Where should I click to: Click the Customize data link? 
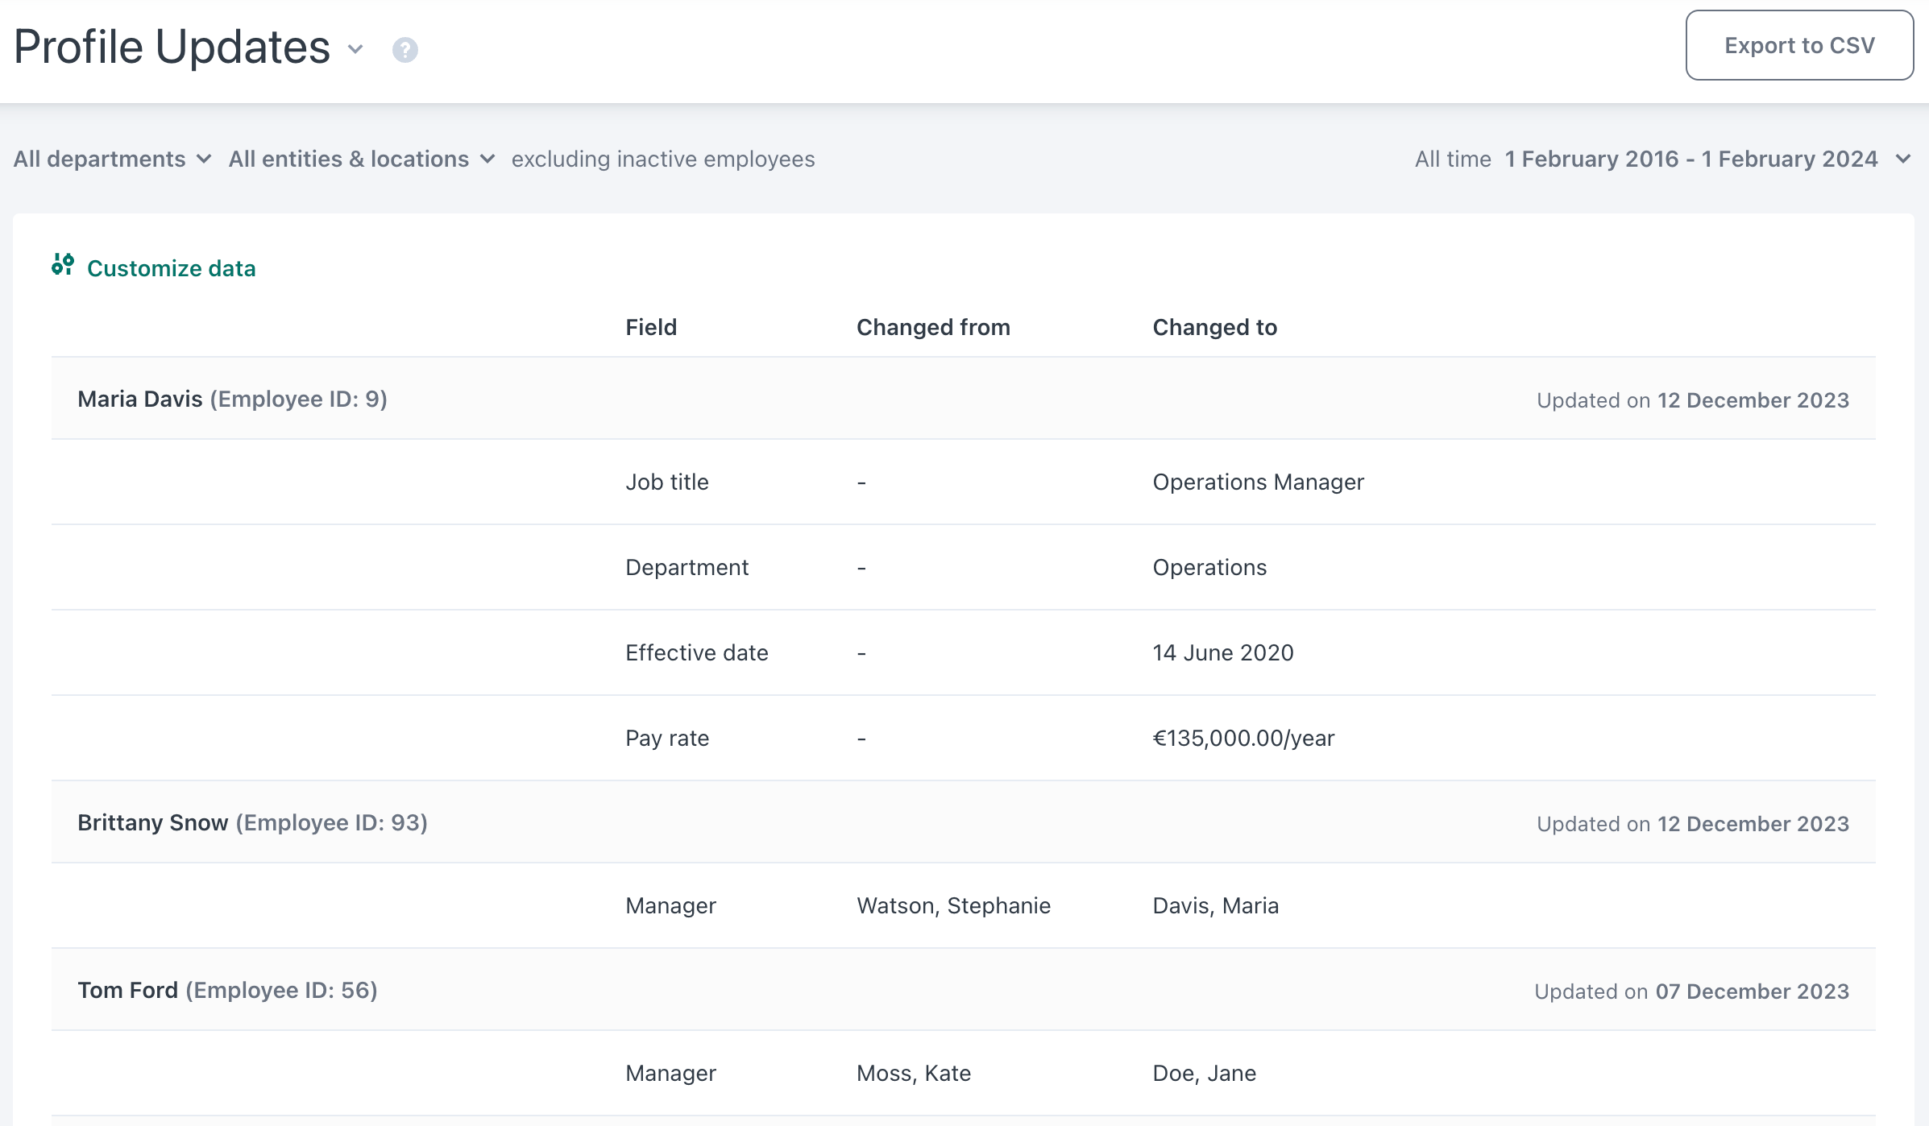[x=172, y=268]
